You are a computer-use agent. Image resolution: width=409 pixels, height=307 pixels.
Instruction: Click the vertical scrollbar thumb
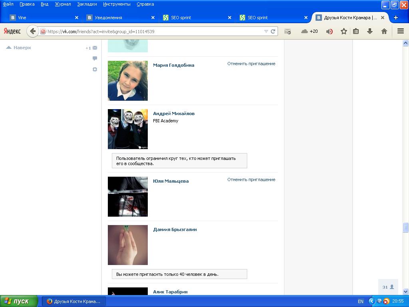[405, 227]
